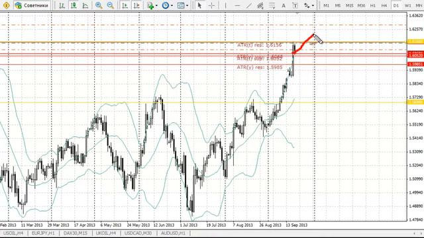Viewport: 424px width, 238px height.
Task: Click the '11 Mar 2013' date label
Action: point(32,225)
